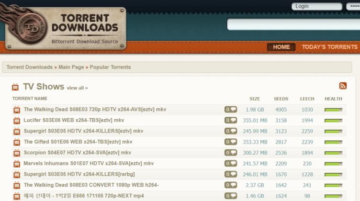Open the RSS feed icon for TV Shows
The image size is (360, 201).
[x=343, y=86]
